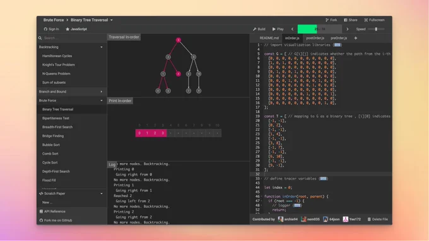Viewport: 429px width, 241px height.
Task: Switch to the preOrder.js tab
Action: coord(339,38)
